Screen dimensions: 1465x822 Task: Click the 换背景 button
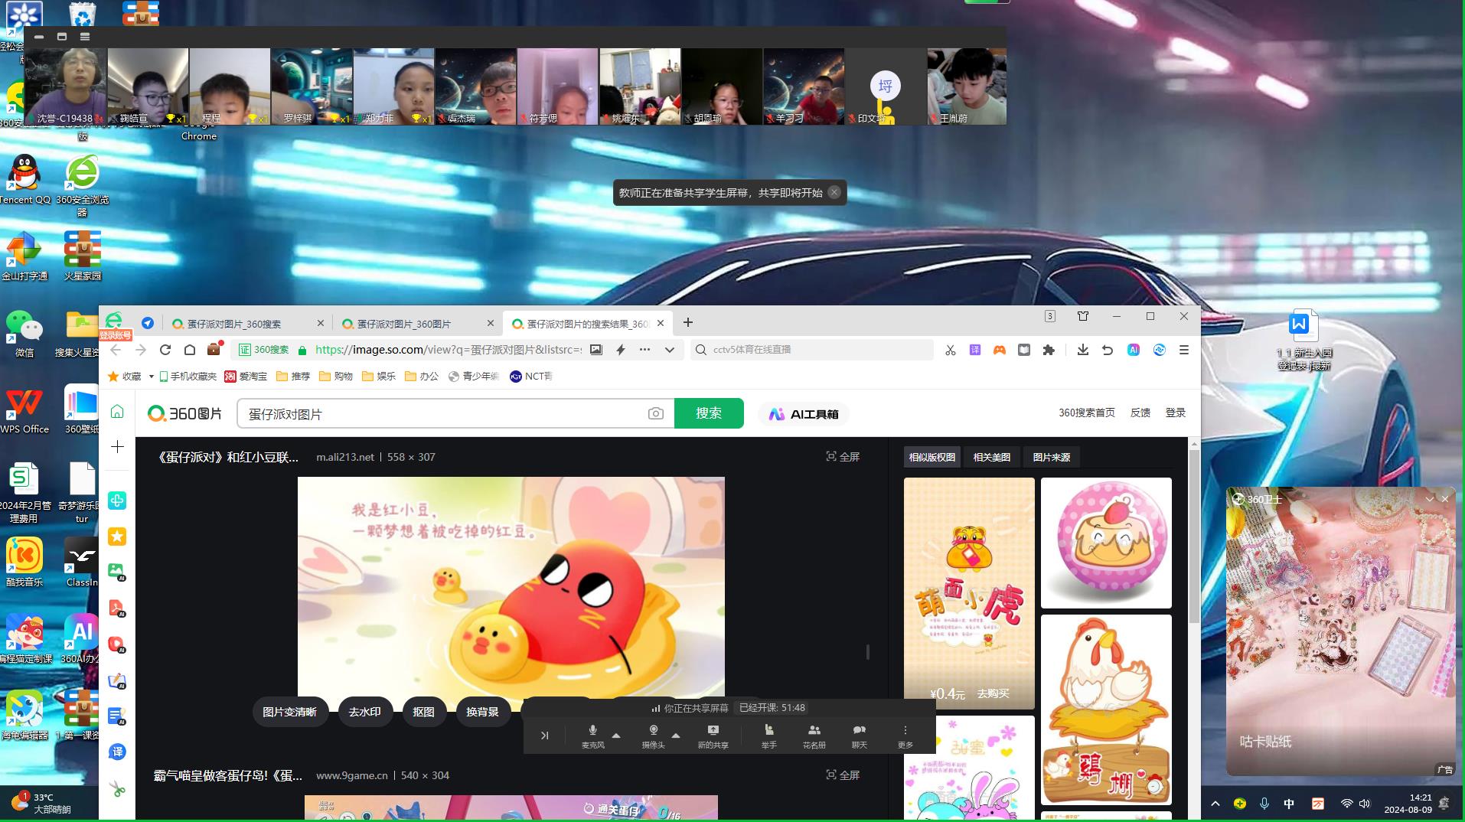pyautogui.click(x=483, y=712)
